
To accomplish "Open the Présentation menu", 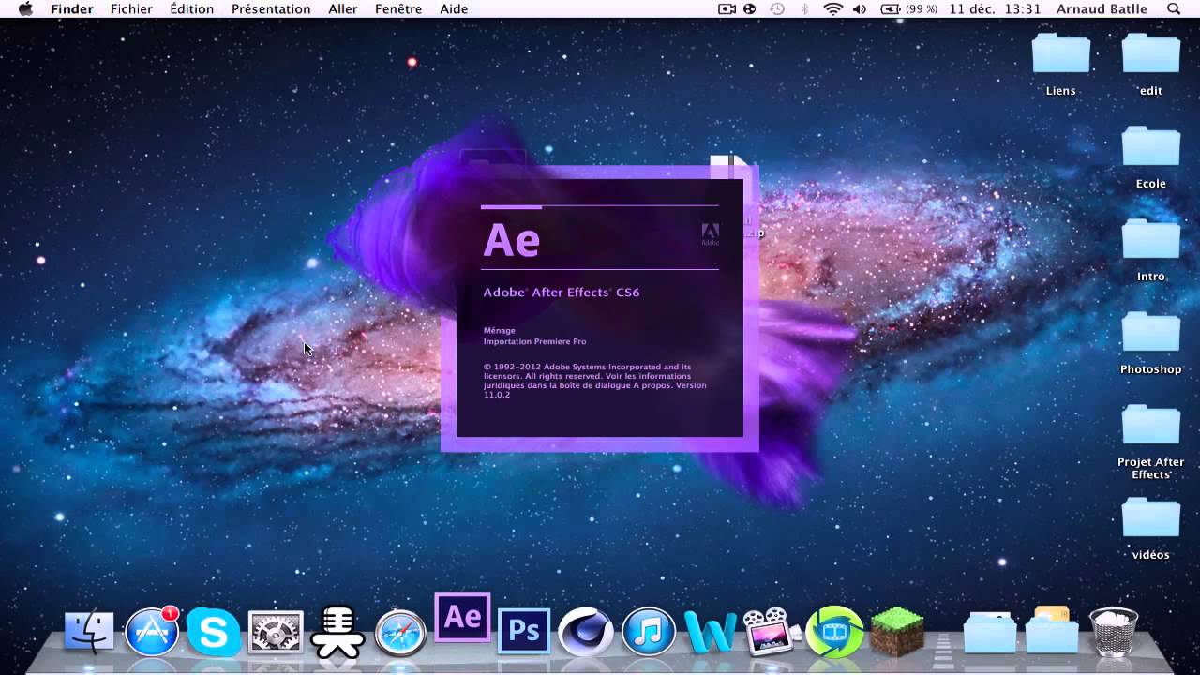I will pyautogui.click(x=271, y=9).
